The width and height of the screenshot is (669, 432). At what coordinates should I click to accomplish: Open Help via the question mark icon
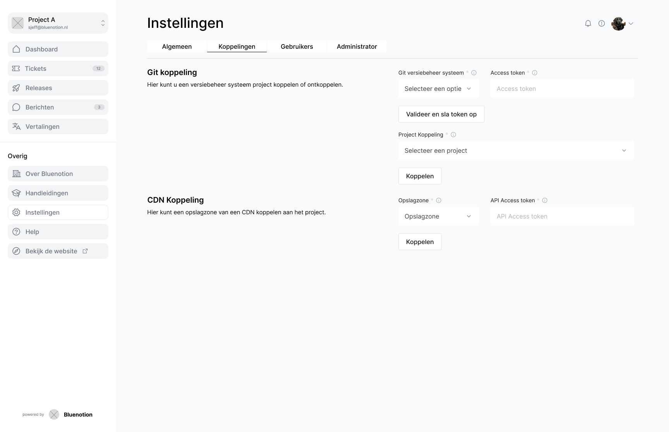pos(16,232)
